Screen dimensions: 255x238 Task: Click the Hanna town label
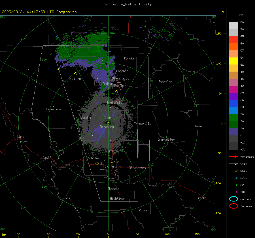tap(198, 126)
